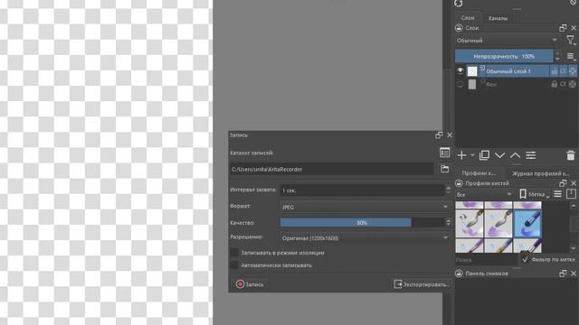This screenshot has width=579, height=325.
Task: Select the highlighted blue brush preset
Action: pyautogui.click(x=527, y=223)
